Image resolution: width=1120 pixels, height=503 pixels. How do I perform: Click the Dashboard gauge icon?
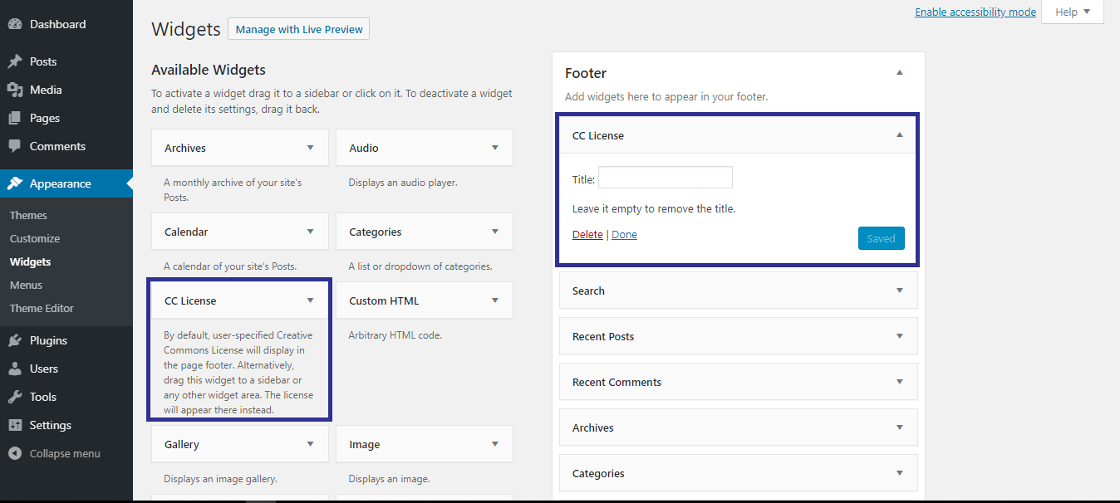click(x=15, y=24)
